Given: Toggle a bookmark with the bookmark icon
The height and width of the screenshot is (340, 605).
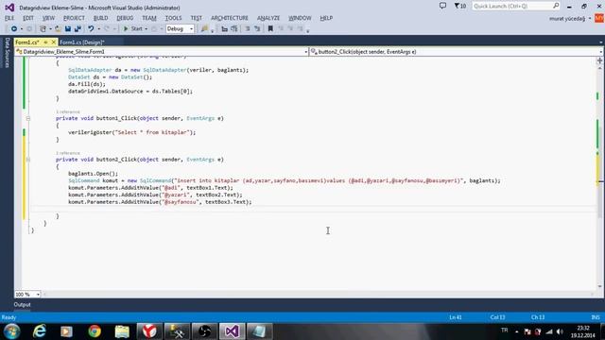Looking at the screenshot, I should tap(270, 29).
